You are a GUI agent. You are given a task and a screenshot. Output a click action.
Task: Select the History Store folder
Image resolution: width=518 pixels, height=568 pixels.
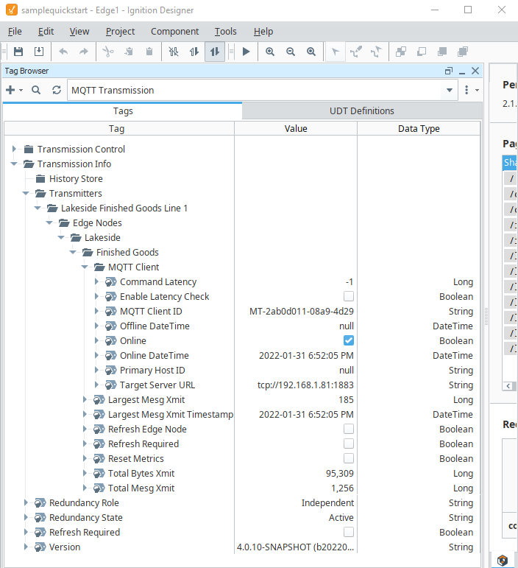pos(76,178)
